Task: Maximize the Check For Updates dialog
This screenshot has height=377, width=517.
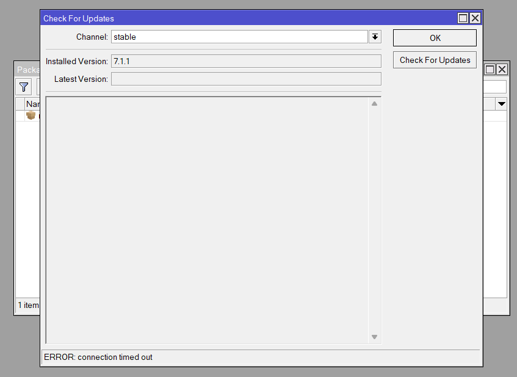Action: [x=463, y=18]
